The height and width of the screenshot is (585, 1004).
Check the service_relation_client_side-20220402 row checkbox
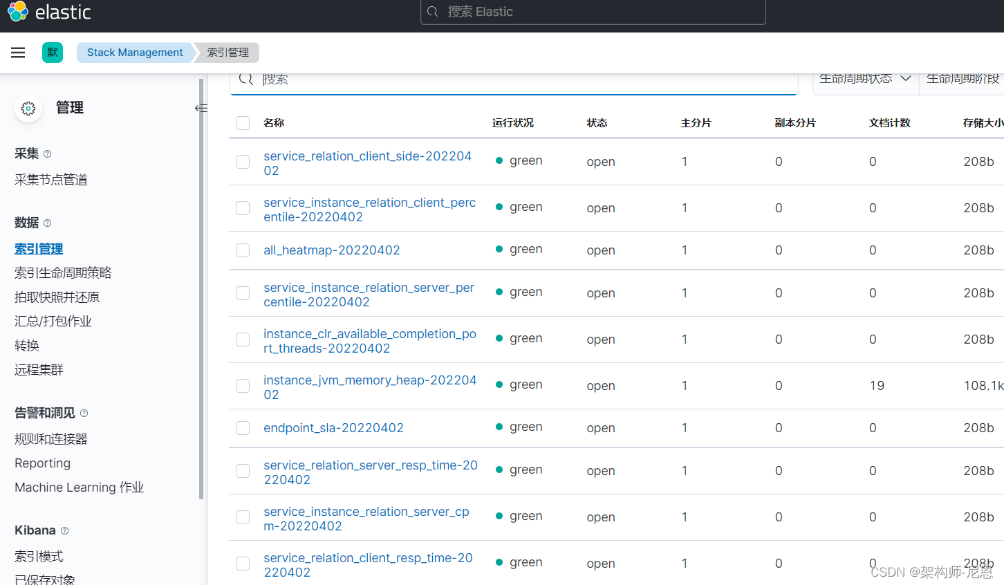(x=243, y=162)
